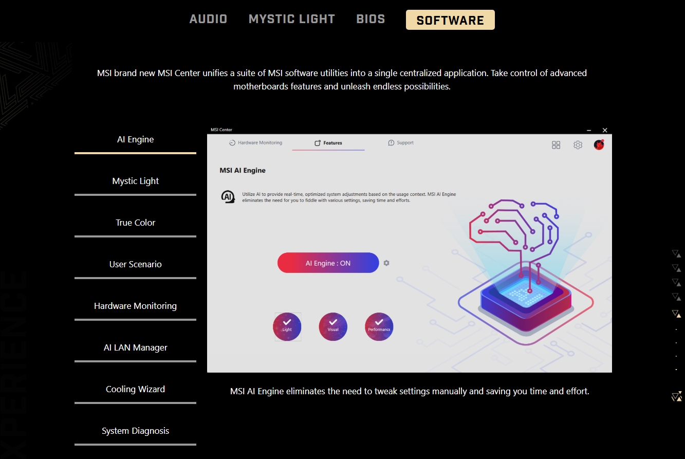Switch to the MYSTIC LIGHT tab
Image resolution: width=685 pixels, height=459 pixels.
pyautogui.click(x=292, y=20)
